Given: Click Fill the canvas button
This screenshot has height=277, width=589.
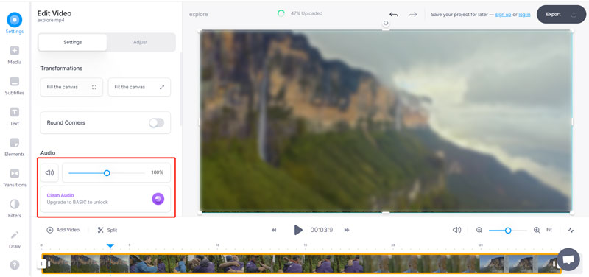Looking at the screenshot, I should point(71,87).
